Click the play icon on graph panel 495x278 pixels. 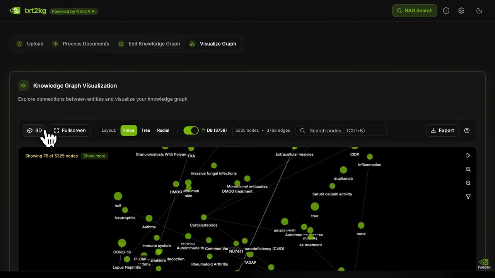[468, 155]
